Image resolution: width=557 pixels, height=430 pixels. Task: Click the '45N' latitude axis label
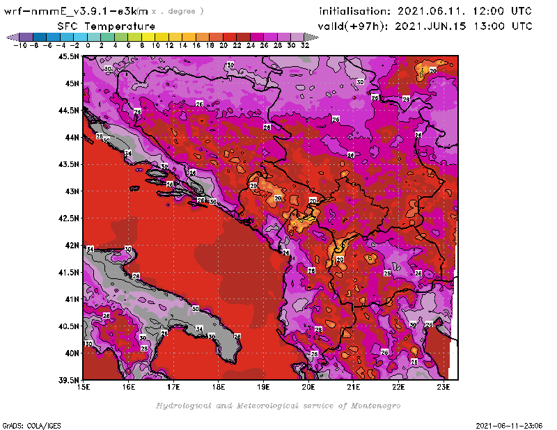pyautogui.click(x=72, y=83)
